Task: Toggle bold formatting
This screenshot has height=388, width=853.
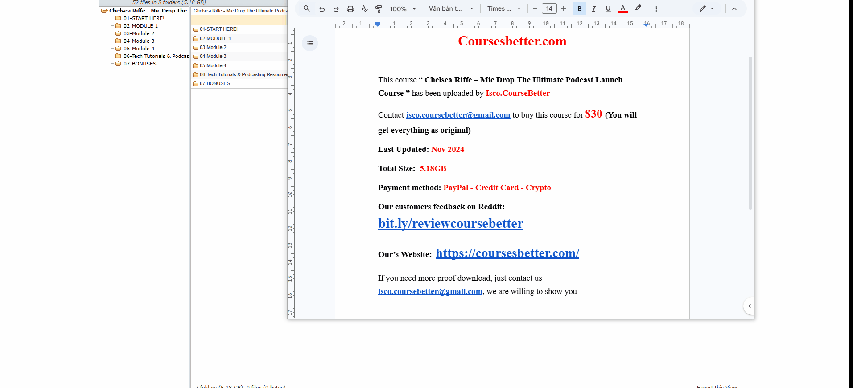Action: coord(579,9)
